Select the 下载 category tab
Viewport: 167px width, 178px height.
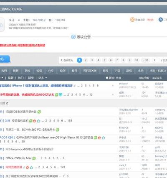[x=117, y=71]
